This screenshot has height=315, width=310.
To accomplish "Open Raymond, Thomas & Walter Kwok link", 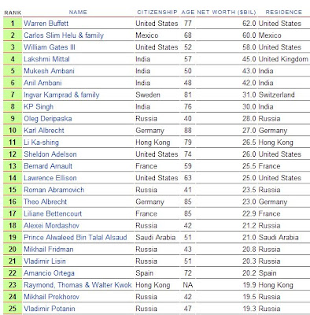I will (78, 285).
